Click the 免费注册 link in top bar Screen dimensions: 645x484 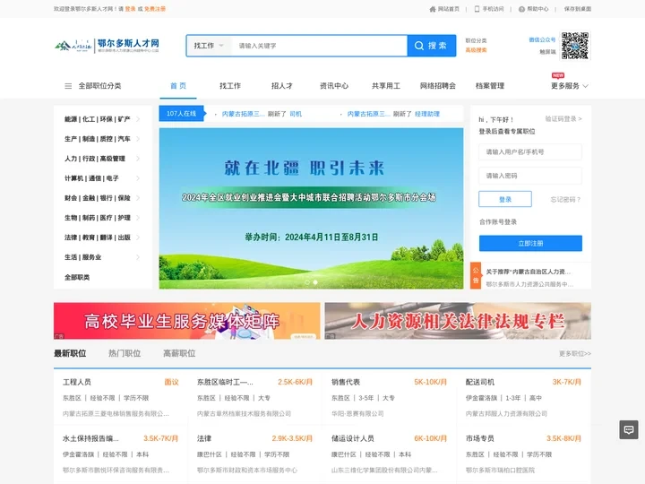pos(155,9)
